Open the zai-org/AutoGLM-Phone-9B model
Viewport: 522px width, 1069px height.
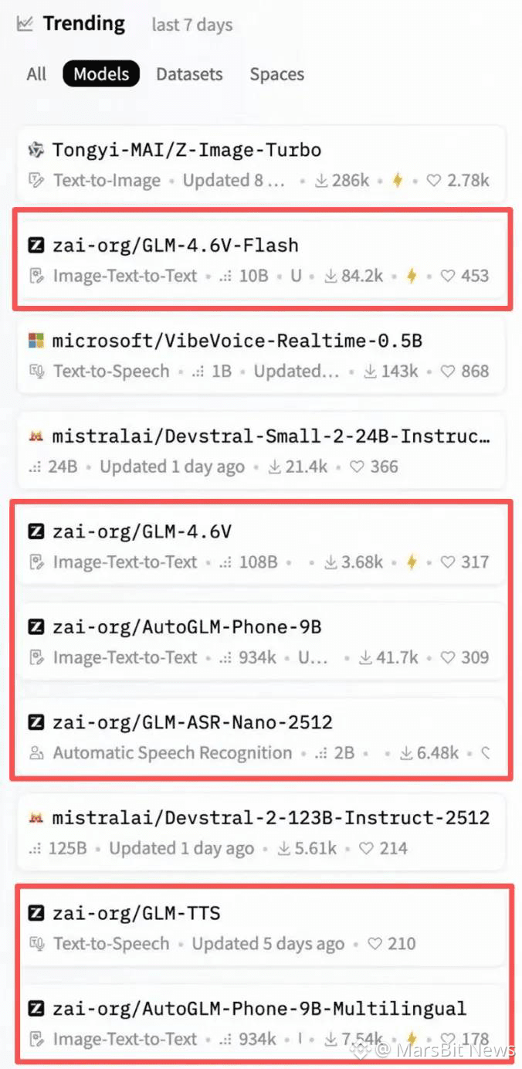click(x=262, y=641)
